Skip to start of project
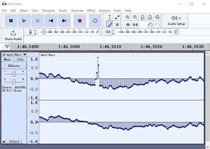The height and width of the screenshot is (149, 210). 51,21
